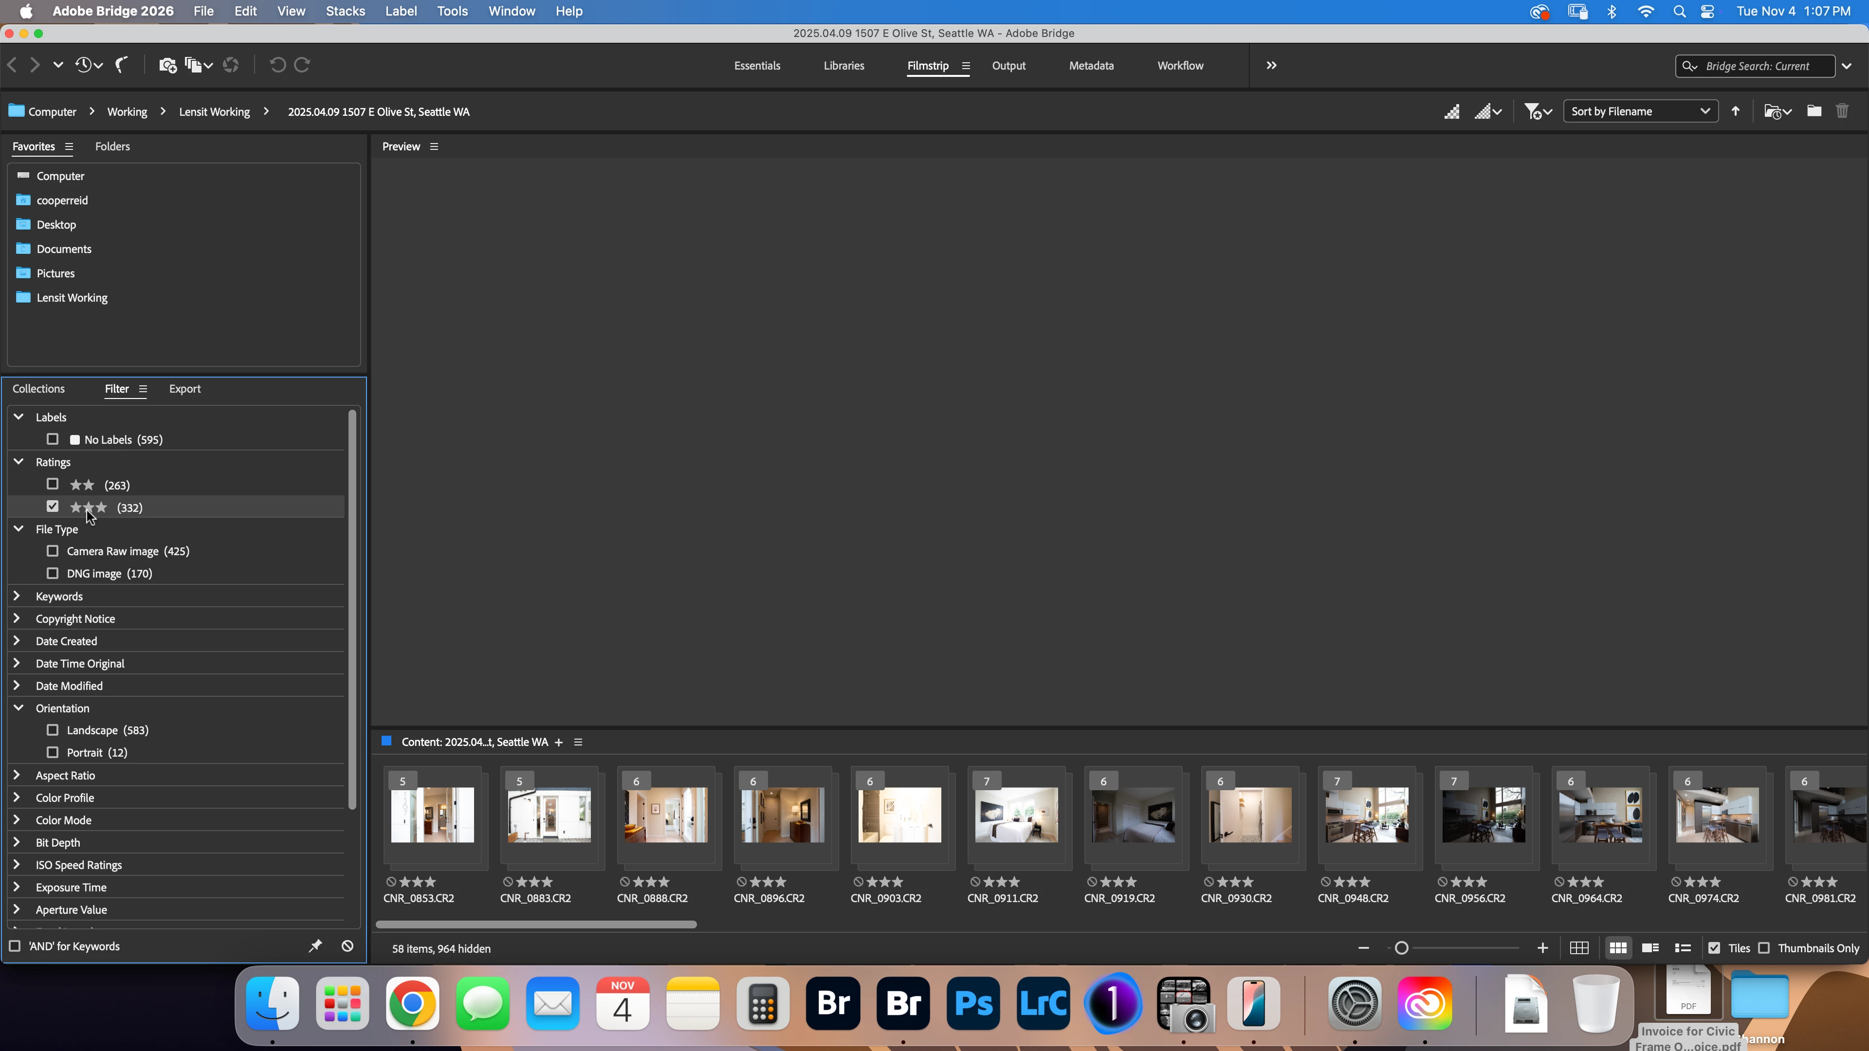The height and width of the screenshot is (1051, 1869).
Task: Click the Keep filter pin icon
Action: [x=315, y=946]
